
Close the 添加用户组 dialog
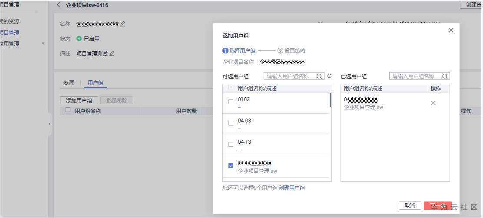tap(451, 30)
